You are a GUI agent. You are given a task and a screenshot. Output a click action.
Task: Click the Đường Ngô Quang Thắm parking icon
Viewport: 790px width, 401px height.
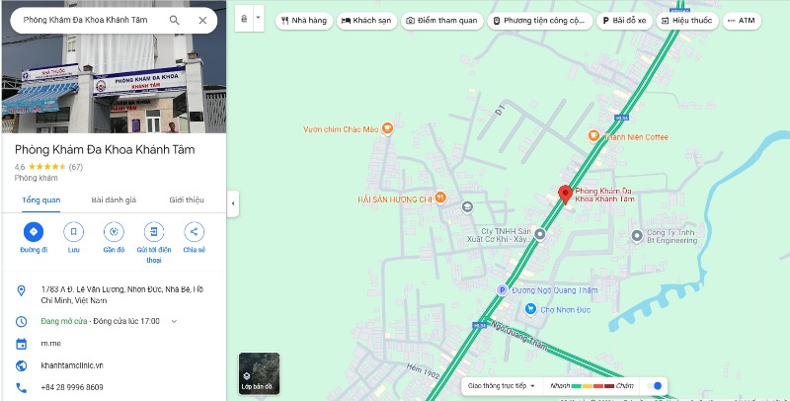502,290
